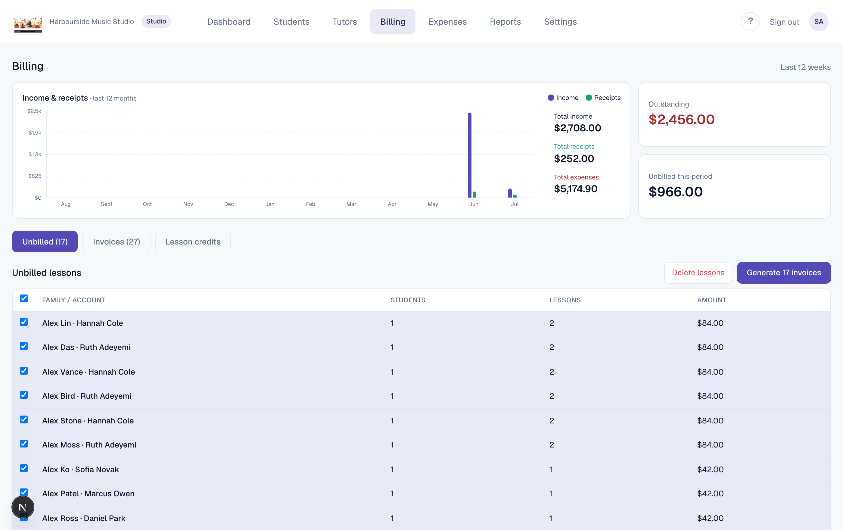The height and width of the screenshot is (530, 843).
Task: Open the Expenses nav item
Action: pos(447,22)
